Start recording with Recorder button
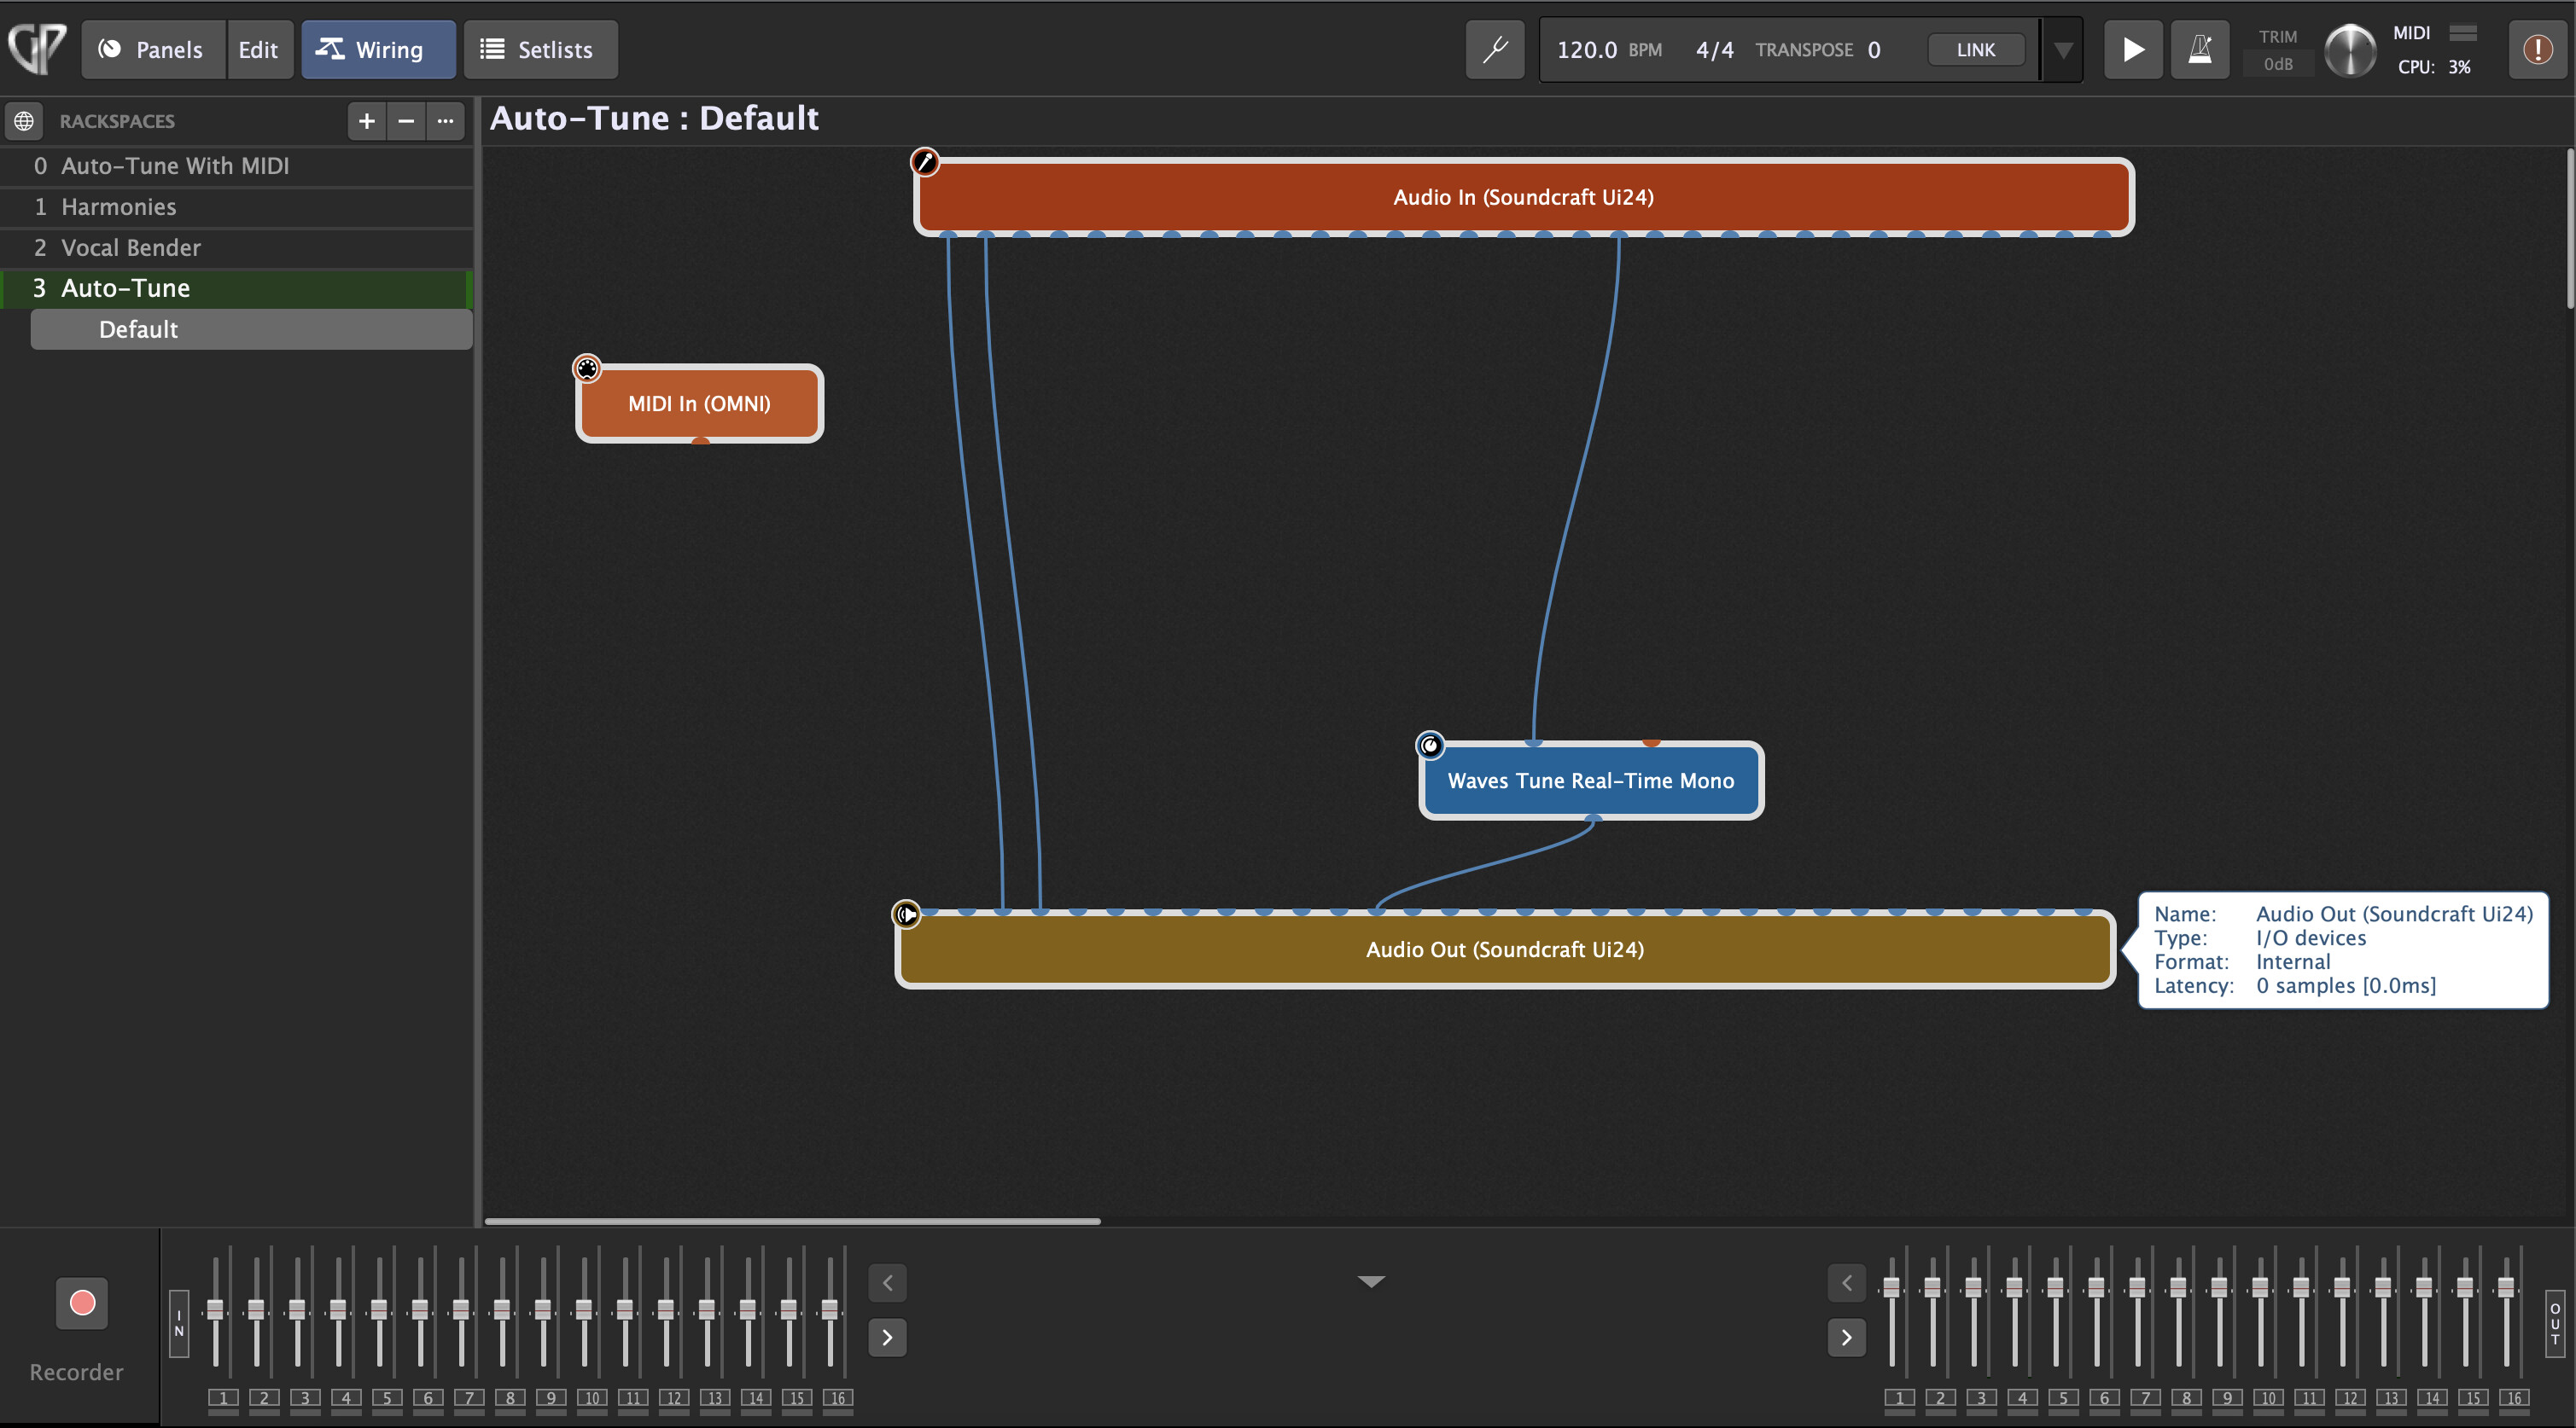Screen dimensions: 2576x1428 pyautogui.click(x=82, y=1302)
